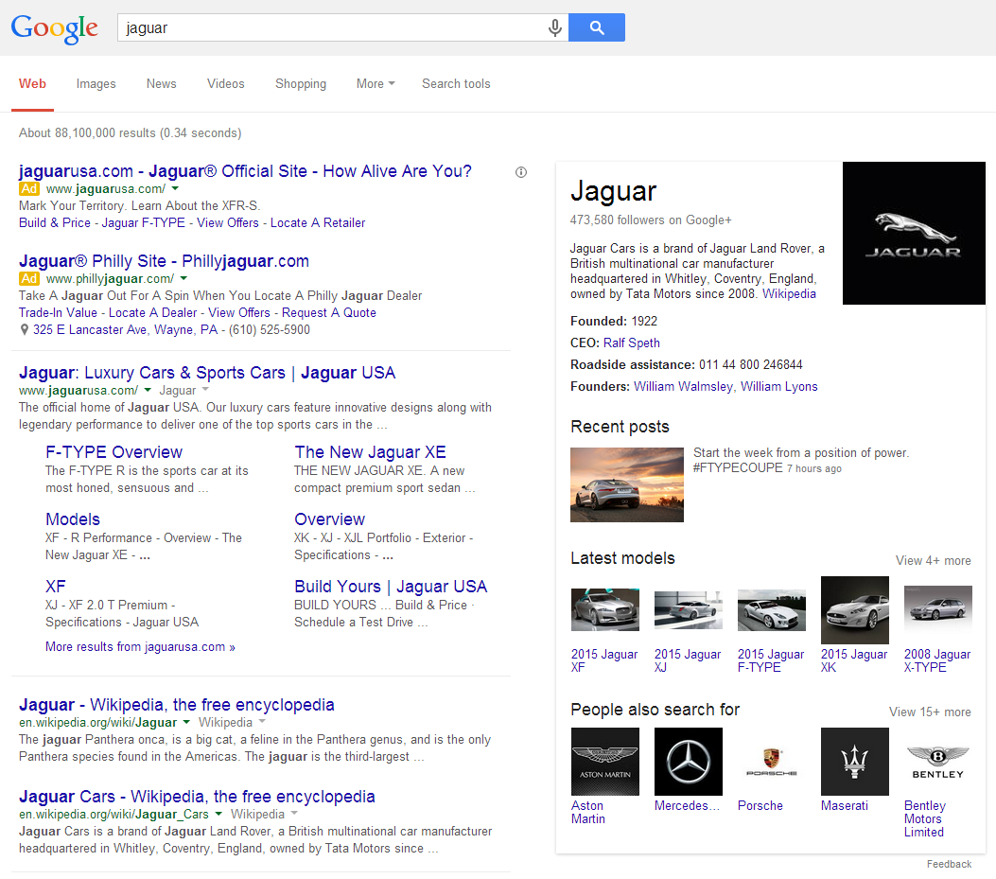
Task: Expand grey Wikipedia arrow in Jaguar animal result
Action: point(262,722)
